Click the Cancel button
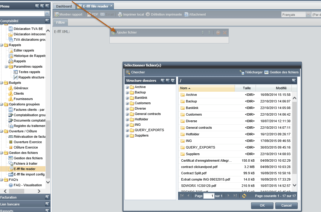The height and width of the screenshot is (212, 321). click(x=286, y=205)
